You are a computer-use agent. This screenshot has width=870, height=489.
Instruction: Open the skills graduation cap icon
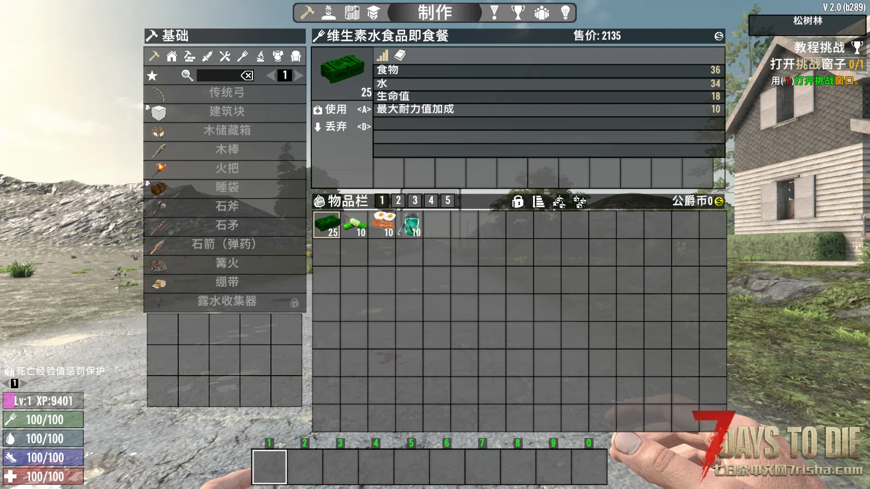click(373, 12)
